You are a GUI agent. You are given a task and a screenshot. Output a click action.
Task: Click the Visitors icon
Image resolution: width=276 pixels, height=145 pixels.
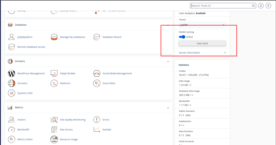point(11,120)
